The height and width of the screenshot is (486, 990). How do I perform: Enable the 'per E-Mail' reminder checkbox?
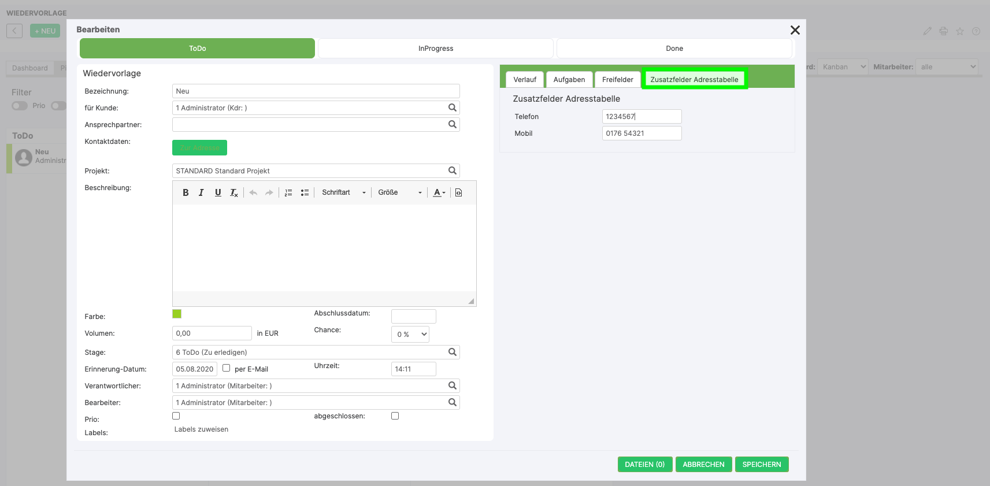pyautogui.click(x=227, y=368)
